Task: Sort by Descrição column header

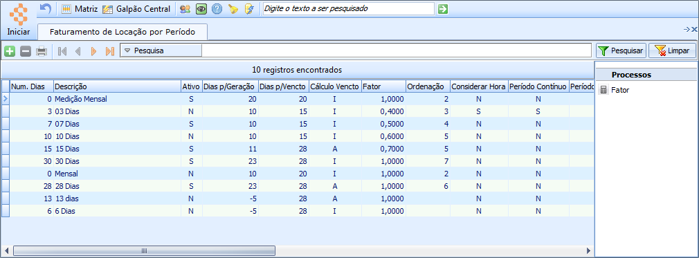Action: pos(117,86)
